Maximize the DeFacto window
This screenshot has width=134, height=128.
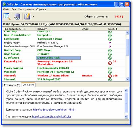(x=122, y=4)
